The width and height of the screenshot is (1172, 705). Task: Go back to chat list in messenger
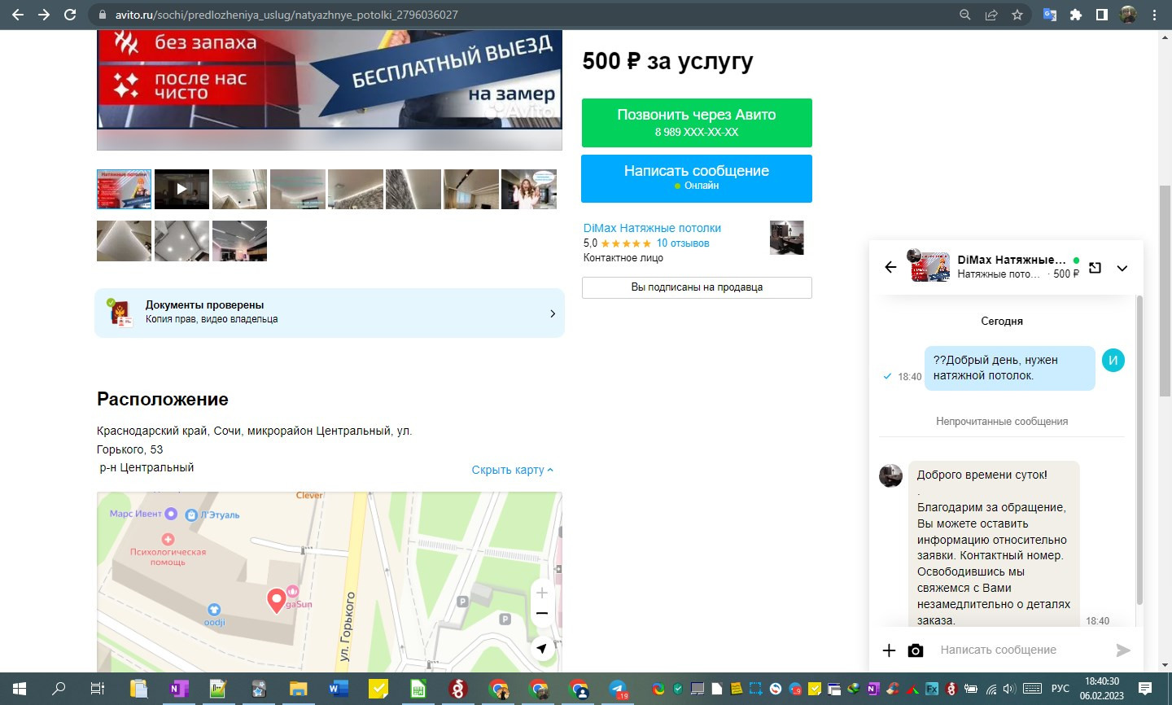pyautogui.click(x=890, y=267)
